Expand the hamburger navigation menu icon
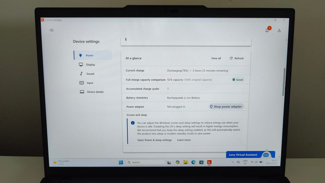 coord(51,30)
